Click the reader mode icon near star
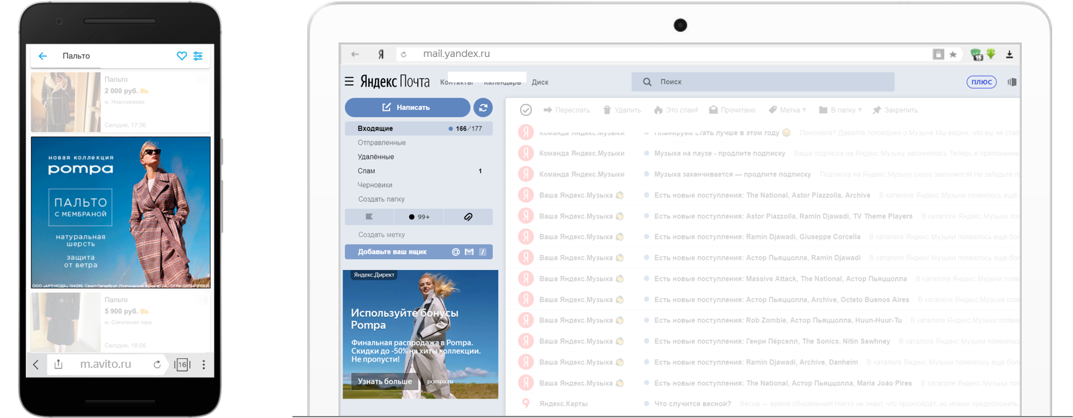1073x418 pixels. [938, 54]
